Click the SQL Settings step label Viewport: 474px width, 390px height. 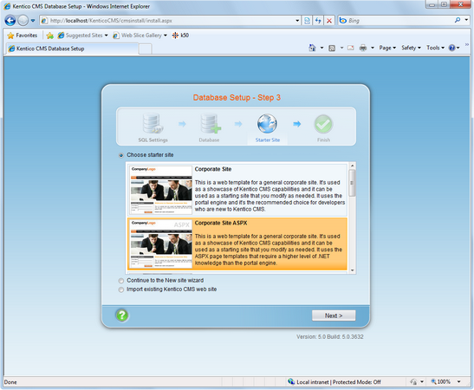click(153, 140)
